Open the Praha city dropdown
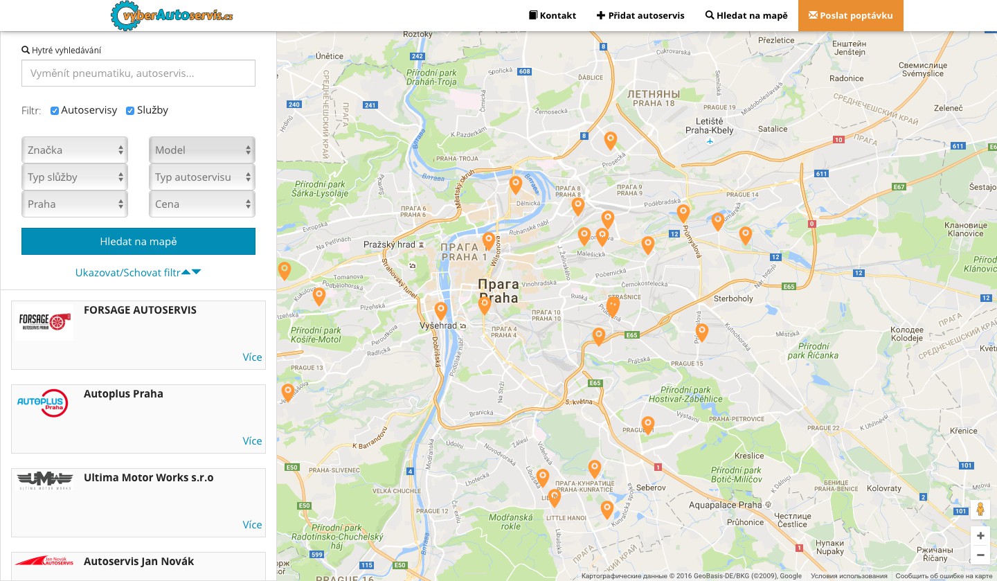The height and width of the screenshot is (581, 997). pos(75,204)
